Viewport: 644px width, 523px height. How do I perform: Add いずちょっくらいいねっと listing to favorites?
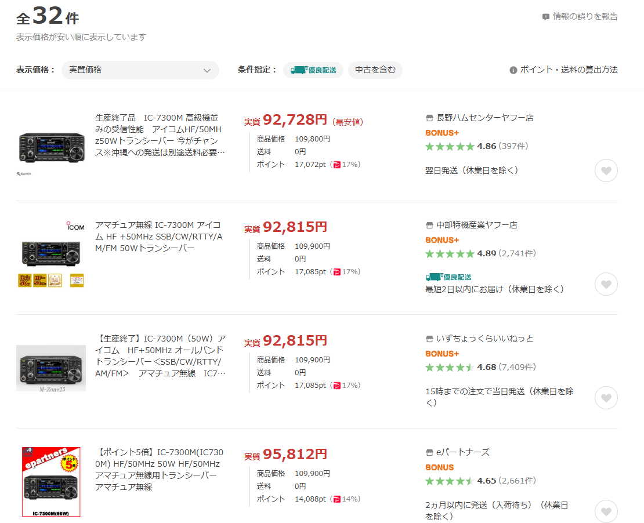coord(606,398)
